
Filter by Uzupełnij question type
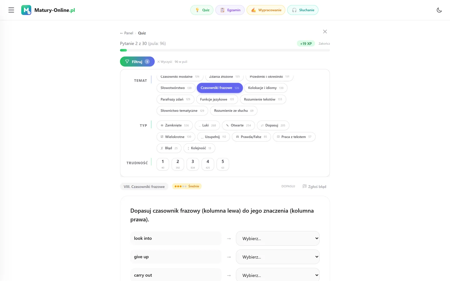[213, 137]
